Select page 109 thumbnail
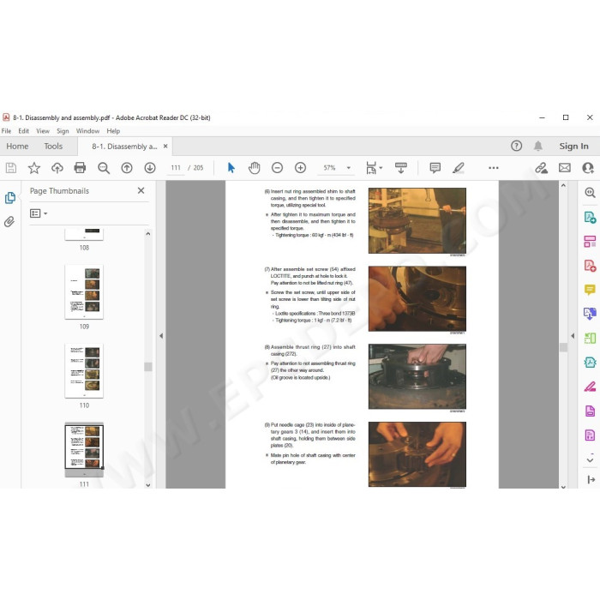The height and width of the screenshot is (600, 600). [84, 291]
